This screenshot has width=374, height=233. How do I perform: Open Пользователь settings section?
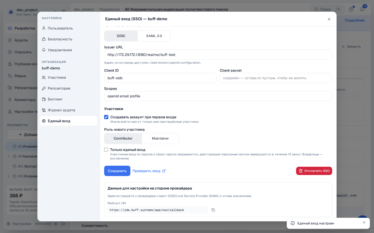pos(69,28)
